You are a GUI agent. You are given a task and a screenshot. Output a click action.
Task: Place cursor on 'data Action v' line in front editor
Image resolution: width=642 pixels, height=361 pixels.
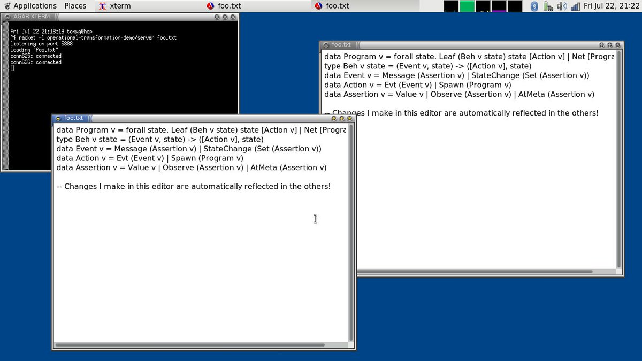pos(150,158)
